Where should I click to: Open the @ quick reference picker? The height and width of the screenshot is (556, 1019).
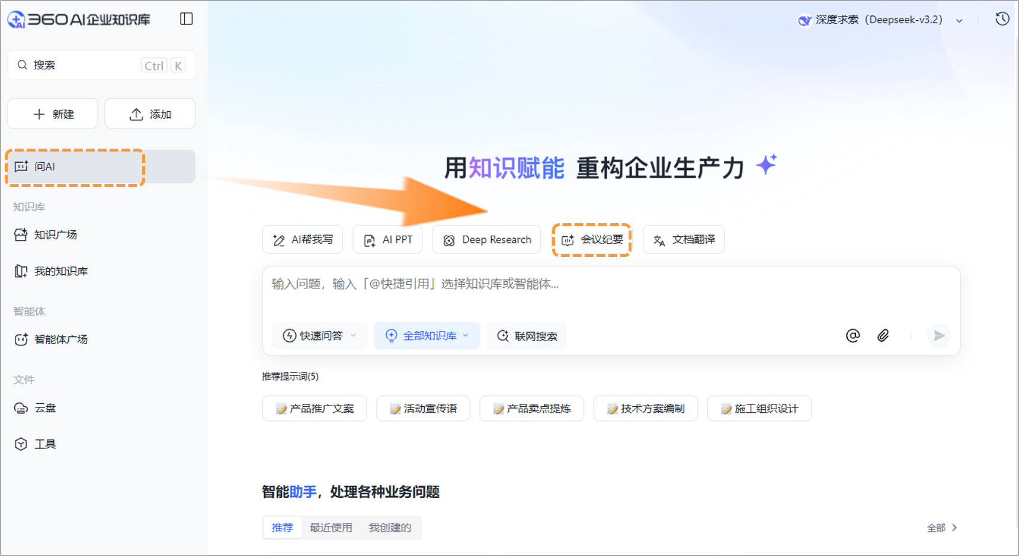tap(853, 335)
